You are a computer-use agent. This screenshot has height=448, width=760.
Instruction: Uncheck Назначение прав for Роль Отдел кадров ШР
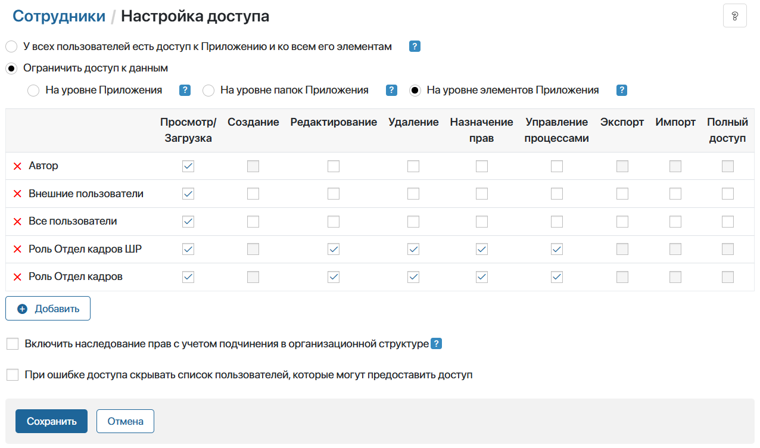(x=482, y=249)
